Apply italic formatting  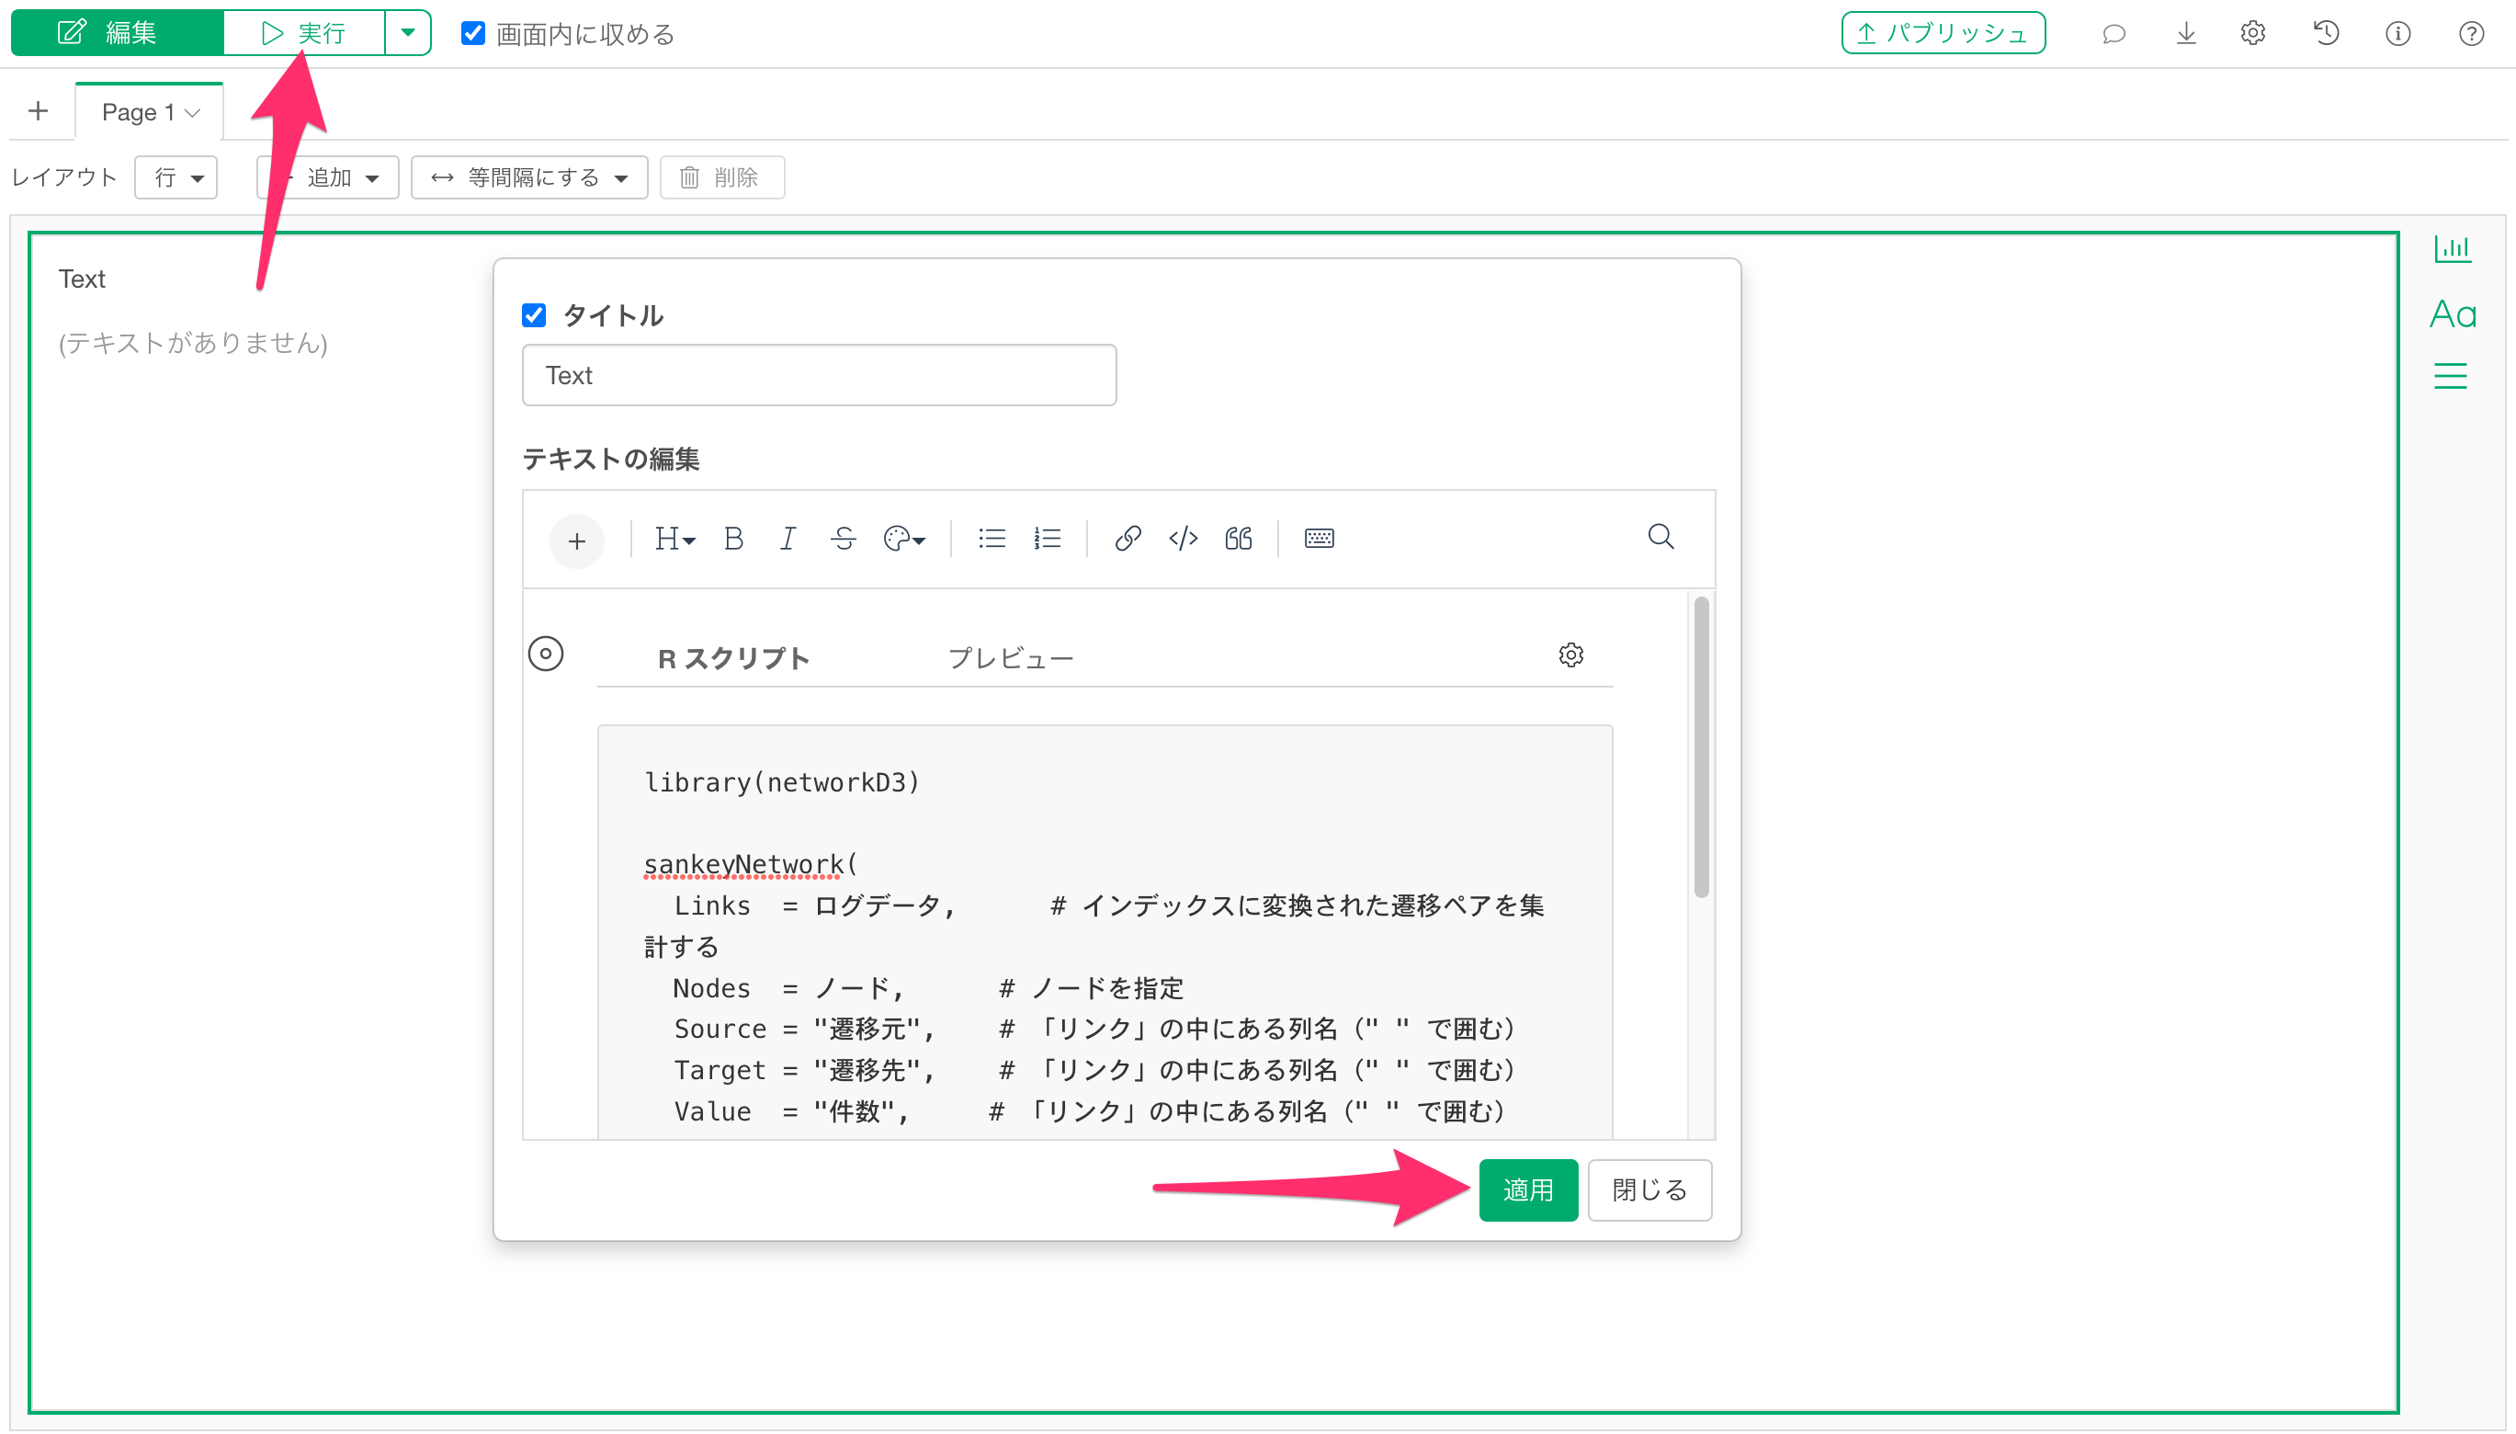point(788,539)
